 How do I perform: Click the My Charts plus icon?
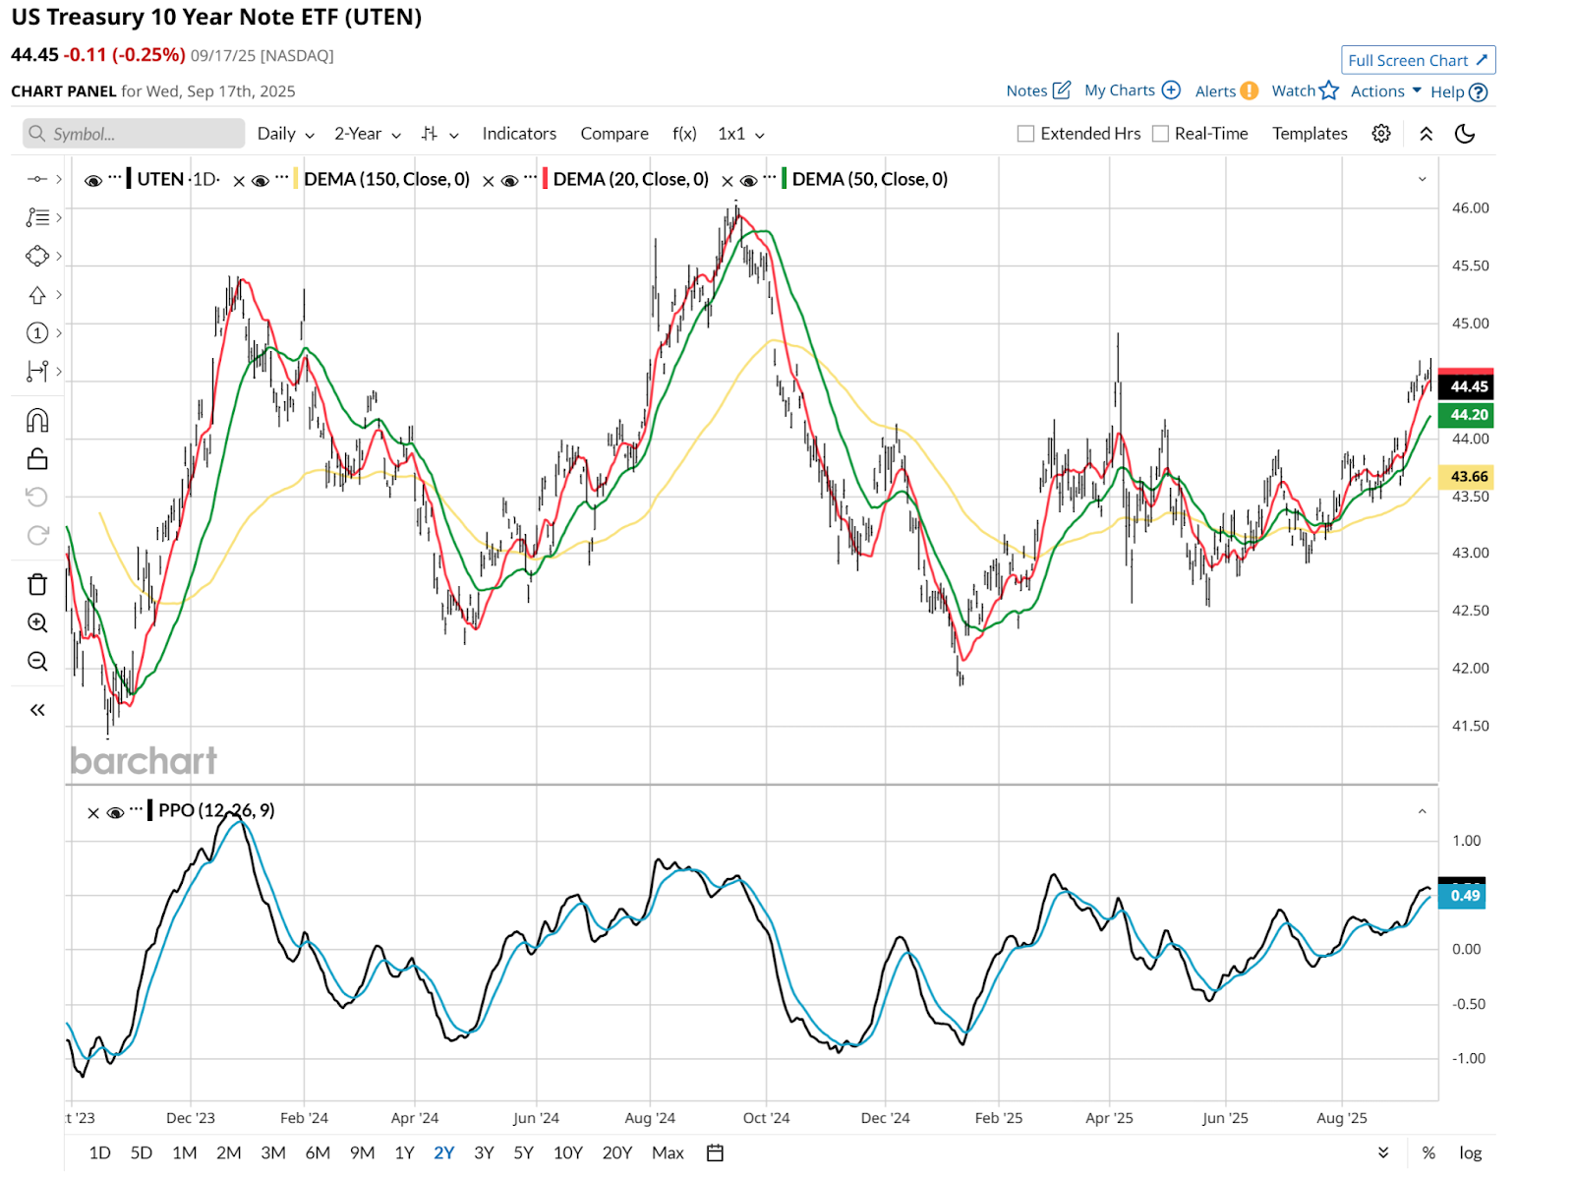pyautogui.click(x=1171, y=90)
